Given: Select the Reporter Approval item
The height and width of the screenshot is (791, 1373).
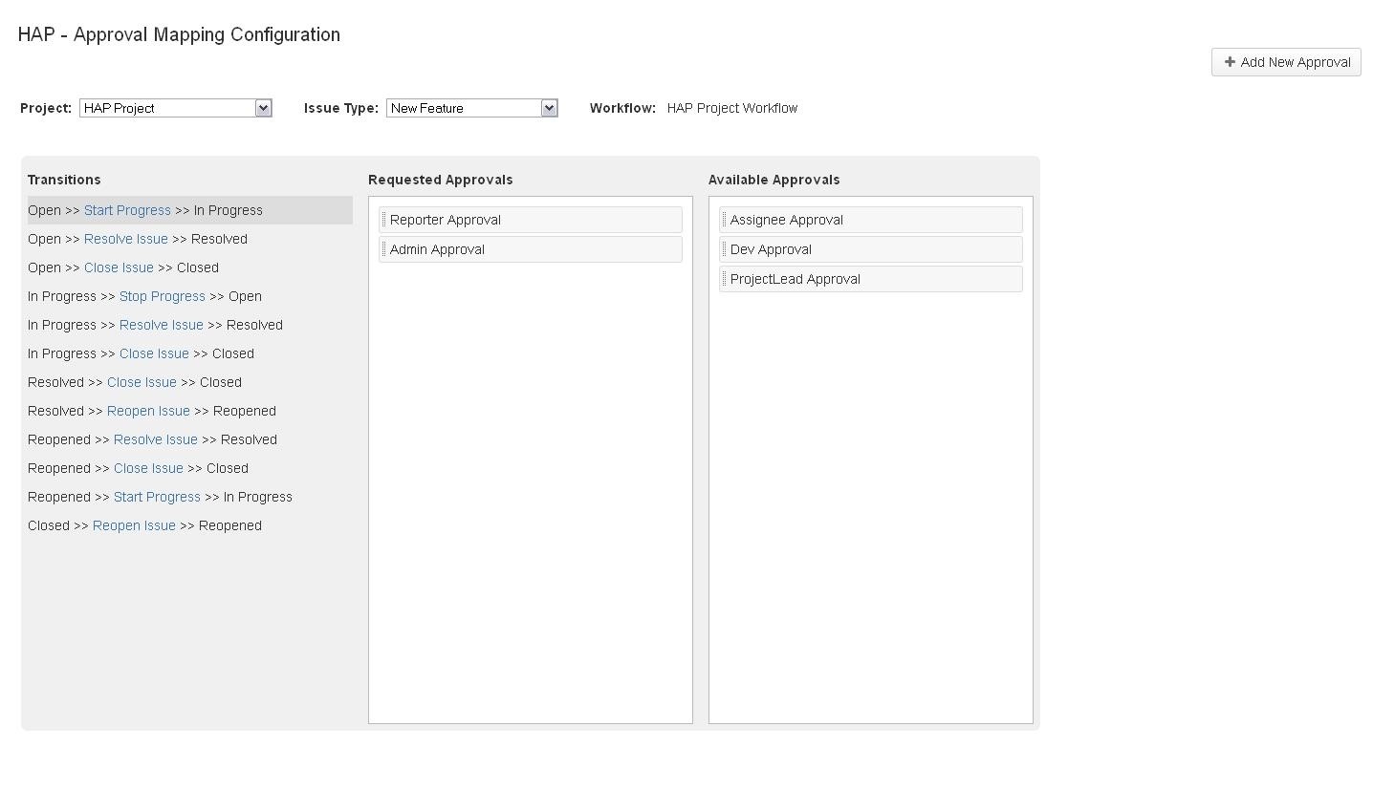Looking at the screenshot, I should click(446, 220).
